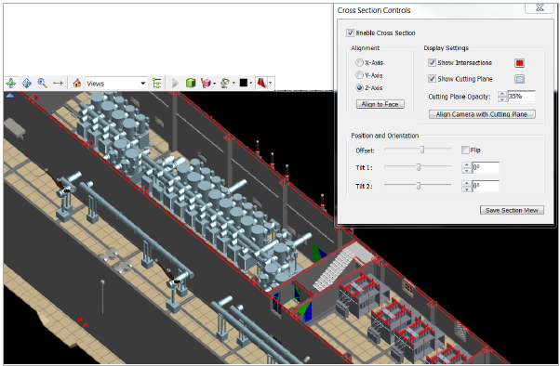Expand the cross section tool dropdown arrow
Viewport: 560px width, 366px height.
point(271,83)
